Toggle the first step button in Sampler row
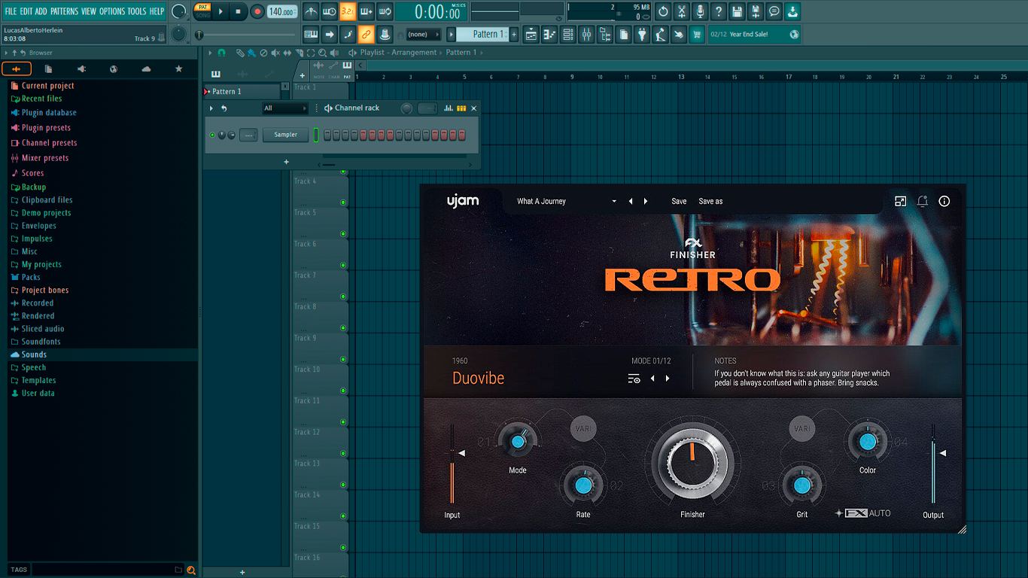This screenshot has width=1028, height=578. pyautogui.click(x=327, y=135)
